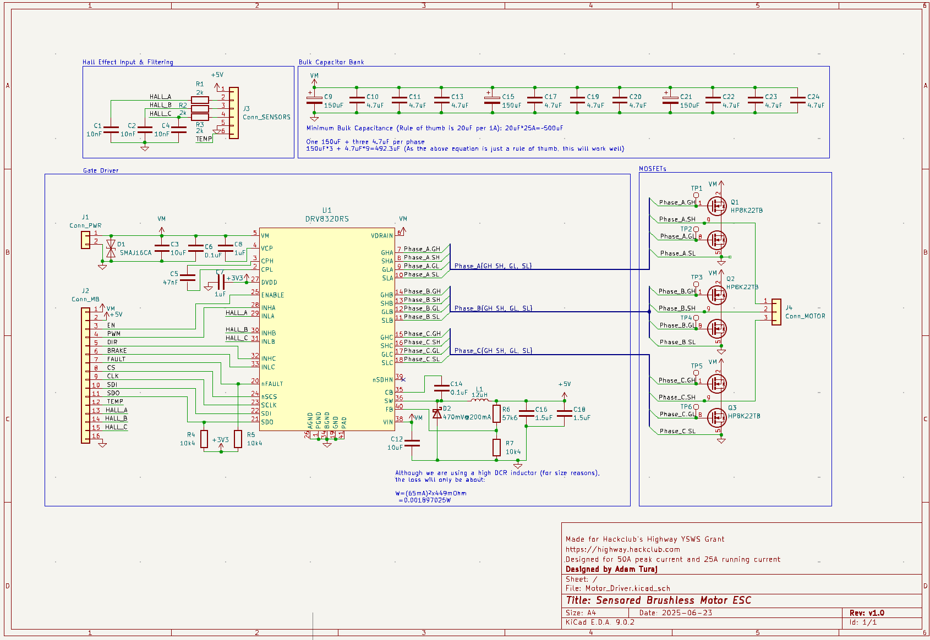Click the TEMP net label near J3
This screenshot has height=640, width=930.
pos(204,139)
